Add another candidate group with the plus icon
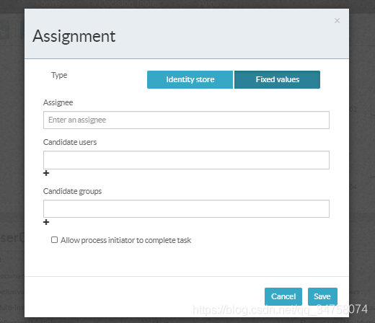 click(46, 222)
